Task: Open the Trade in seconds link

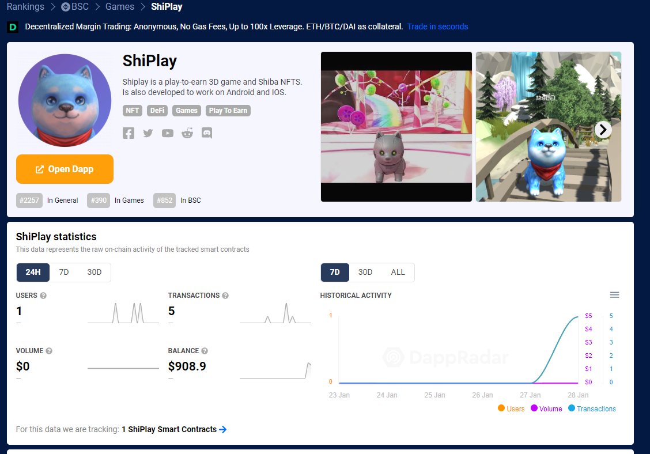Action: click(x=437, y=27)
